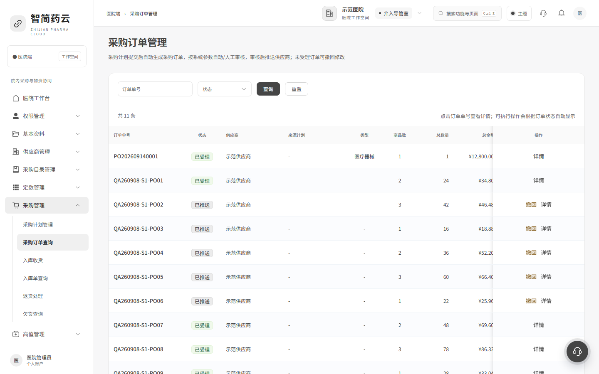Click the headset support icon in header
This screenshot has width=599, height=374.
click(x=543, y=13)
